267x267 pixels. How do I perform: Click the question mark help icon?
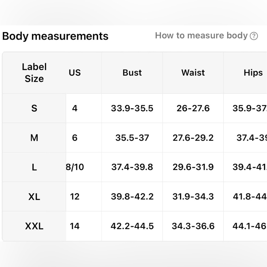(x=254, y=36)
